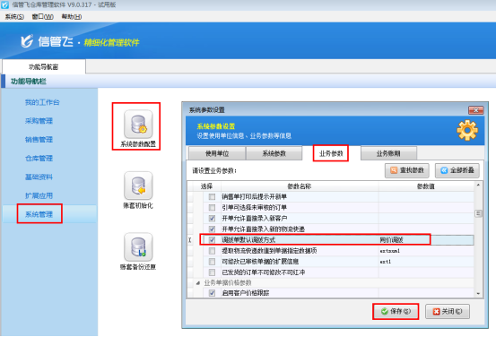Check the 销售单打印后提示开新单 checkbox
The image size is (496, 337).
click(x=212, y=197)
